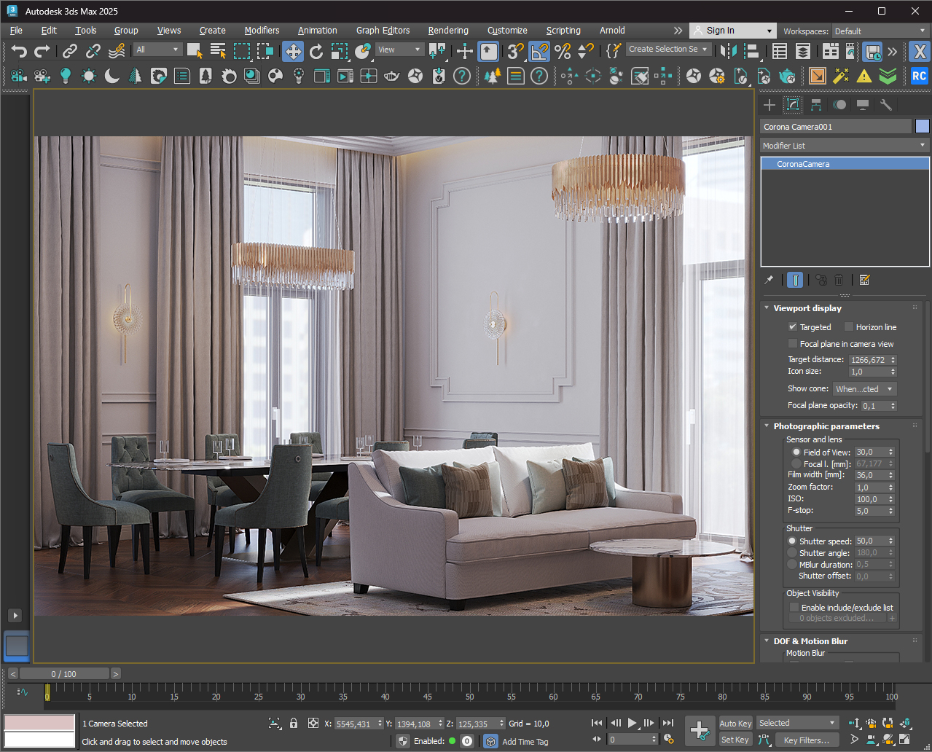Click the 0 / 100 time slider
The height and width of the screenshot is (752, 932).
pyautogui.click(x=64, y=674)
